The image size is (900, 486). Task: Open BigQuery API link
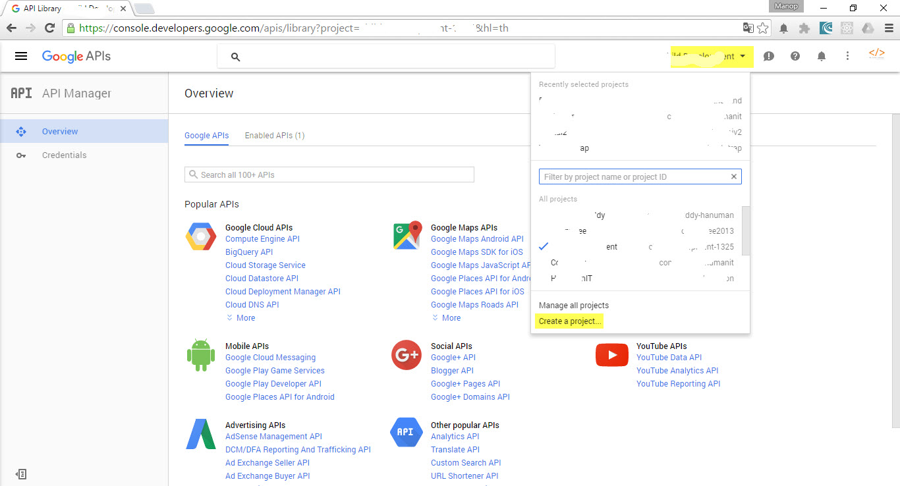(x=249, y=252)
